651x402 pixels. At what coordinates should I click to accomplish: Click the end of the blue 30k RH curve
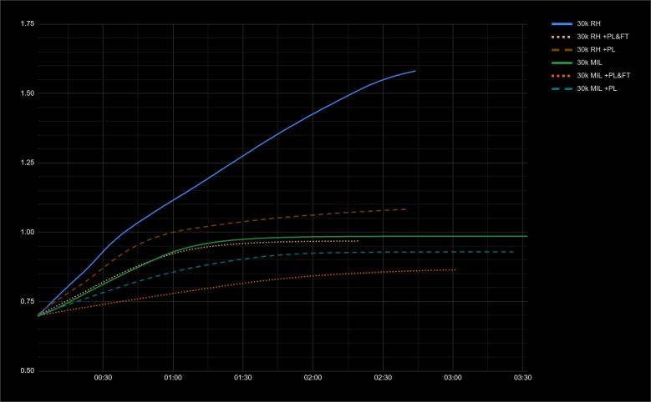pyautogui.click(x=415, y=72)
